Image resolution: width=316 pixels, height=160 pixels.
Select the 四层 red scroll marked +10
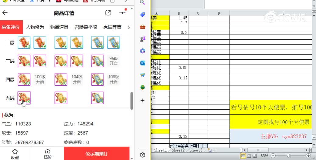pos(24,79)
